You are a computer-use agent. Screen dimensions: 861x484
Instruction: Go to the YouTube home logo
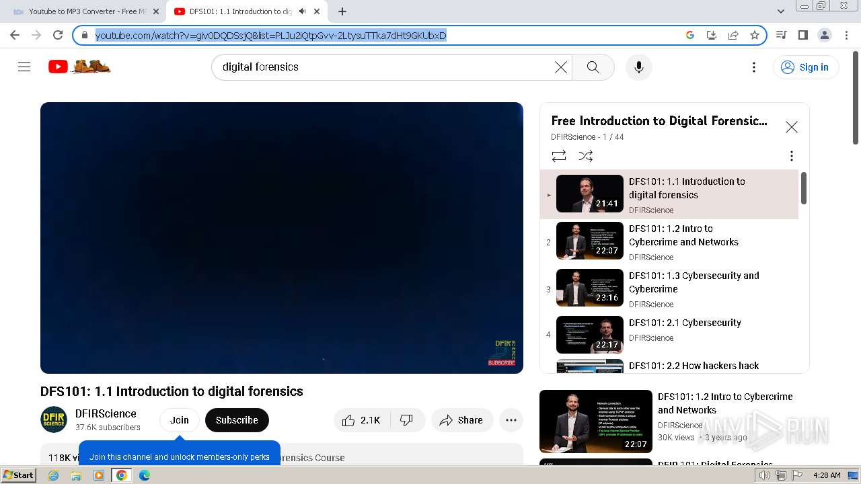79,67
